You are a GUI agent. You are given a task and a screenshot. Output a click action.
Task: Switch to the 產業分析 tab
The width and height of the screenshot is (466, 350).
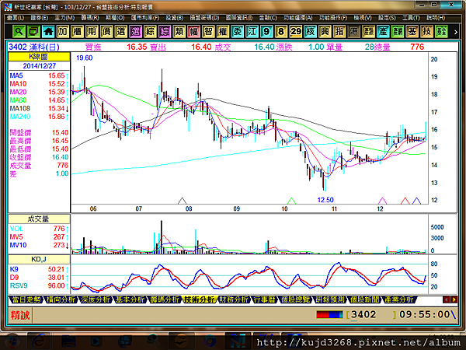[399, 299]
